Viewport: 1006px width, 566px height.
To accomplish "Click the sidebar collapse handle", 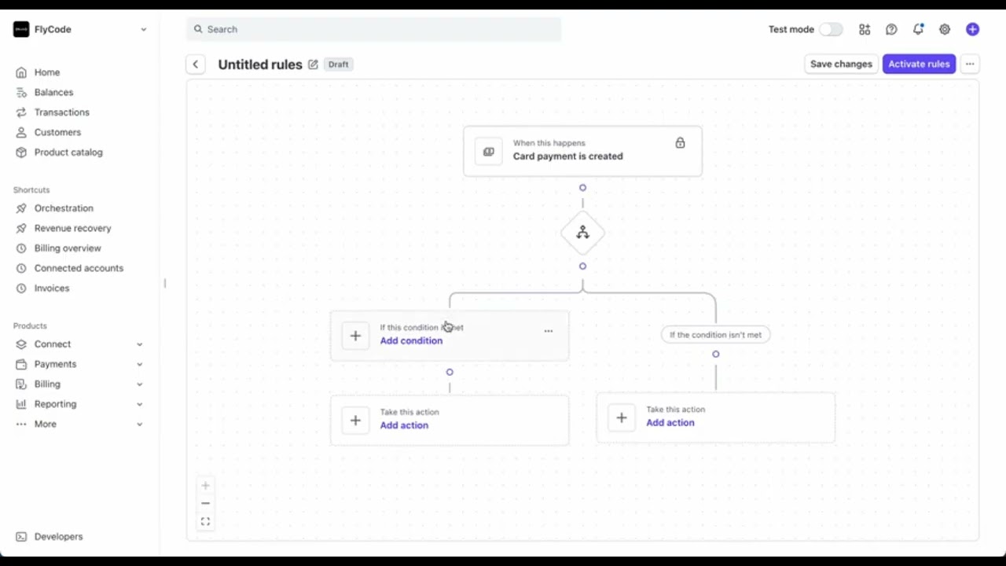I will (164, 283).
